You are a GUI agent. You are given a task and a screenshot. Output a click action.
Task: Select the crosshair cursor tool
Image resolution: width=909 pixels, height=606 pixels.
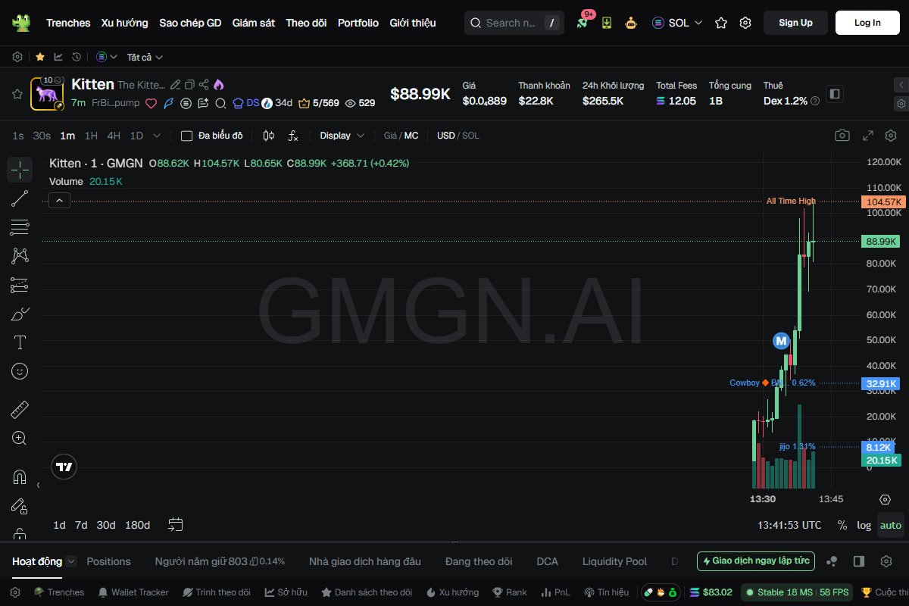click(x=20, y=170)
